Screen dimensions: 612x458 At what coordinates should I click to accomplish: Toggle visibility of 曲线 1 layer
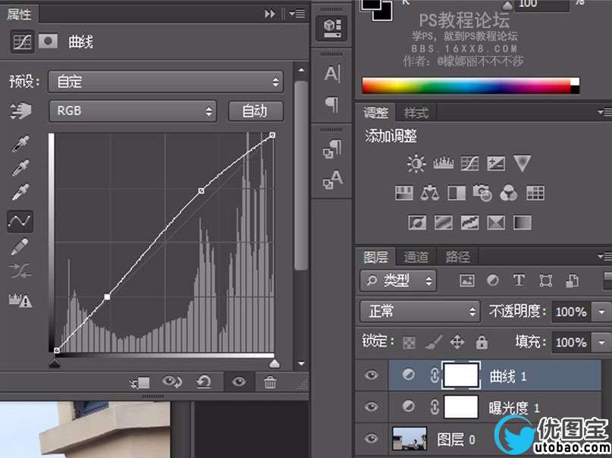click(x=371, y=375)
